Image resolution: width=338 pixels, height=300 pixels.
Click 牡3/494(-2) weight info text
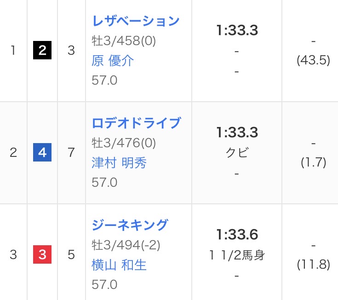(x=126, y=245)
